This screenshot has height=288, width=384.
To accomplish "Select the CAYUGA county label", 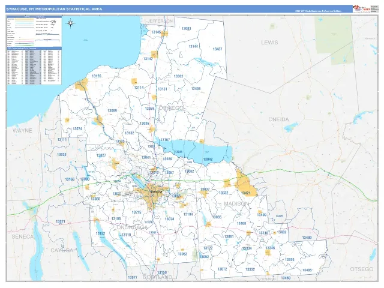I will pos(62,250).
